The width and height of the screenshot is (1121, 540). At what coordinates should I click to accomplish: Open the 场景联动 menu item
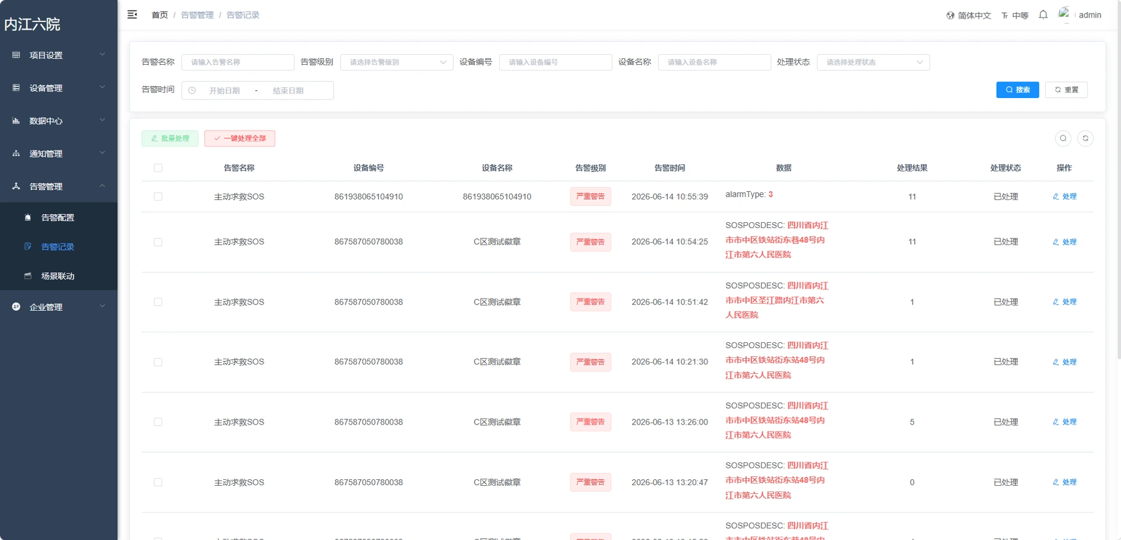pos(58,276)
